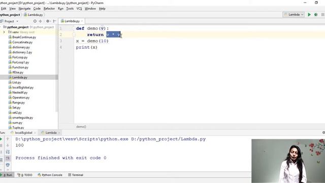
Task: Open the Run menu
Action: [x=60, y=9]
